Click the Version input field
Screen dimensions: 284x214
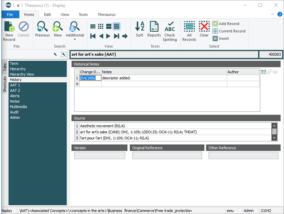click(100, 155)
